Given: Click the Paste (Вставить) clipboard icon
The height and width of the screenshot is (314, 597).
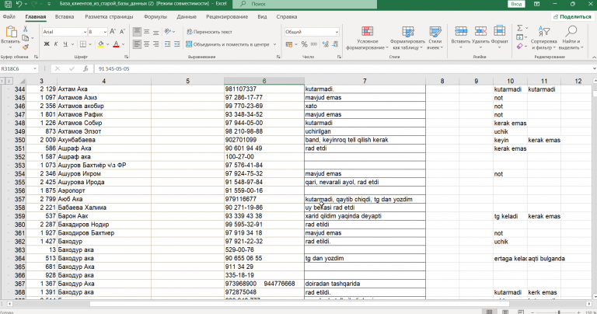Looking at the screenshot, I should tap(10, 32).
